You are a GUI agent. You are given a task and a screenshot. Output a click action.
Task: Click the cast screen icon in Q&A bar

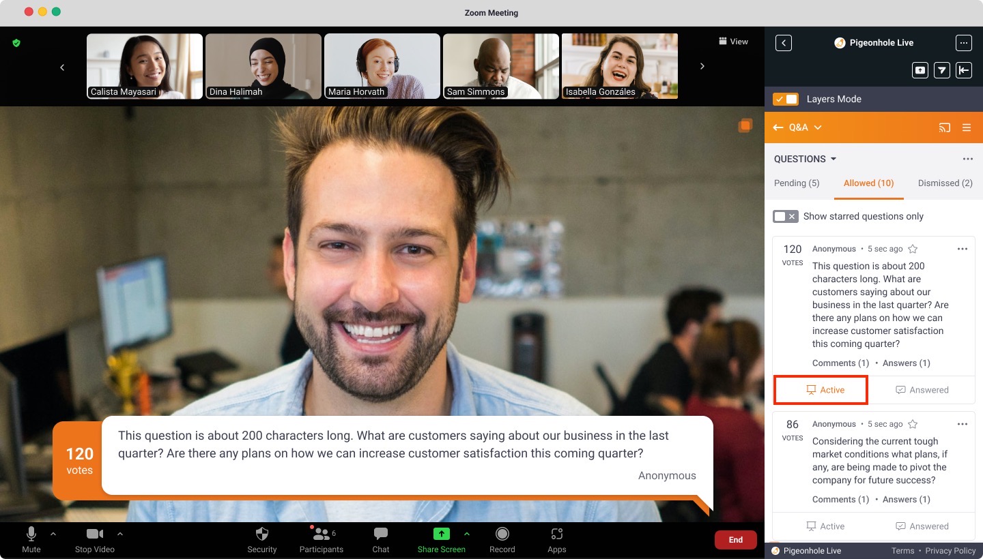coord(945,127)
